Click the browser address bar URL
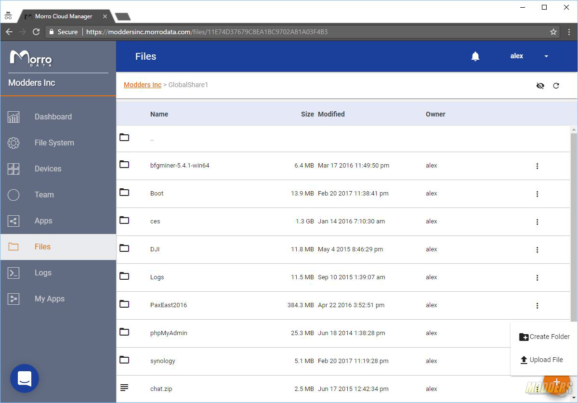Viewport: 578px width, 403px height. [207, 32]
